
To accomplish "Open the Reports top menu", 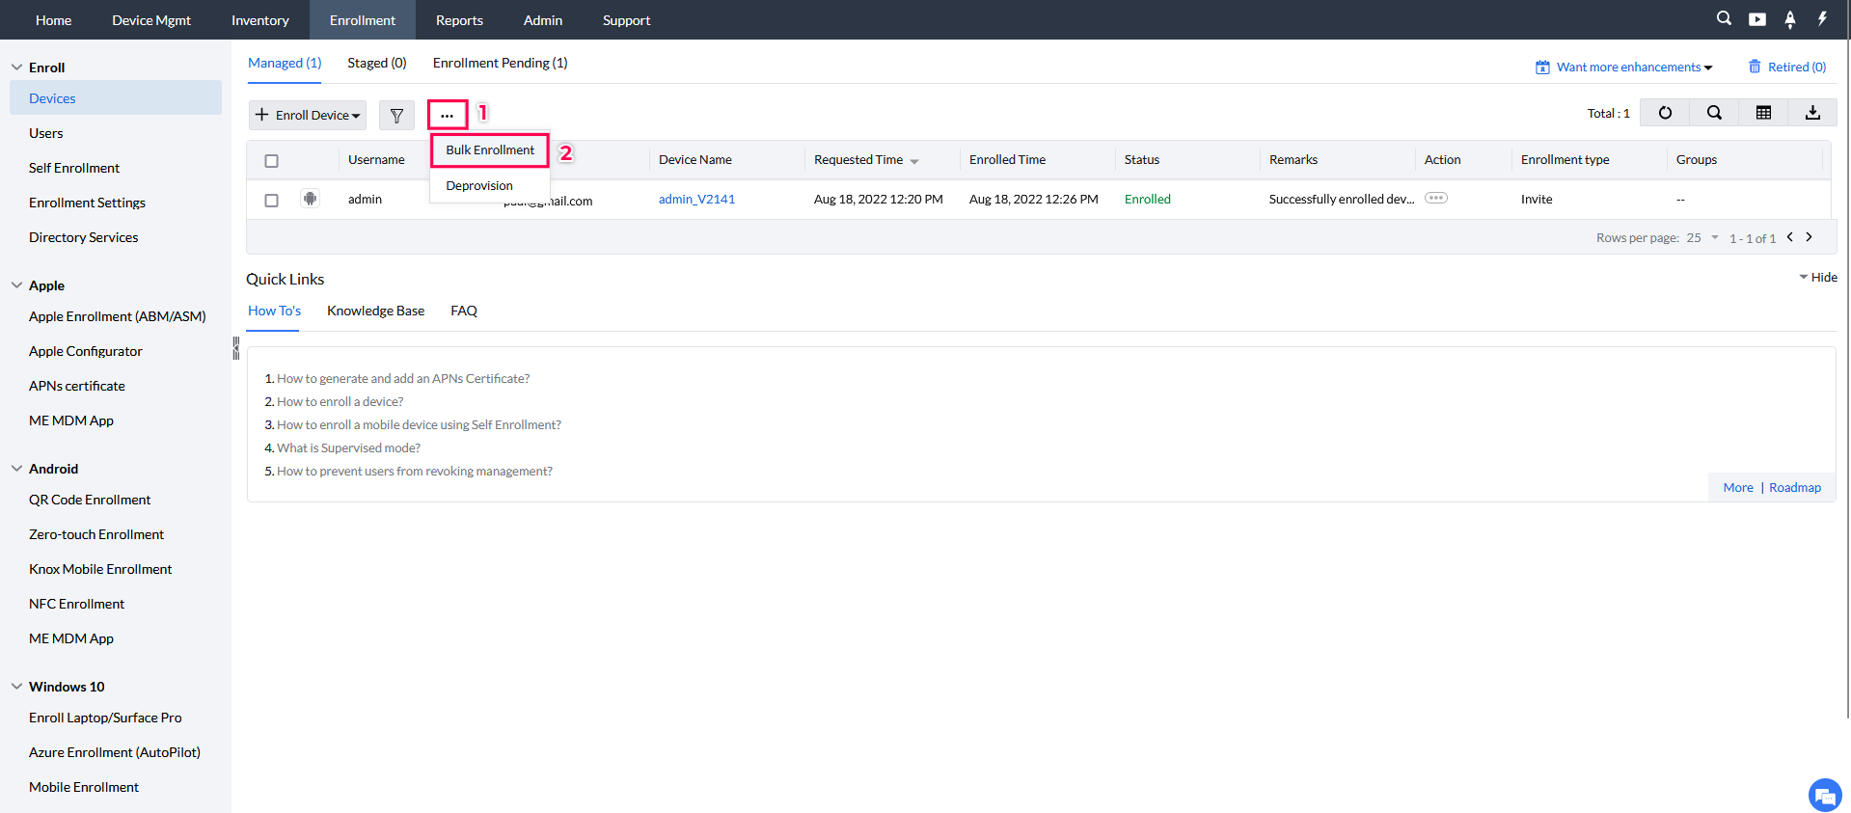I will click(x=459, y=19).
